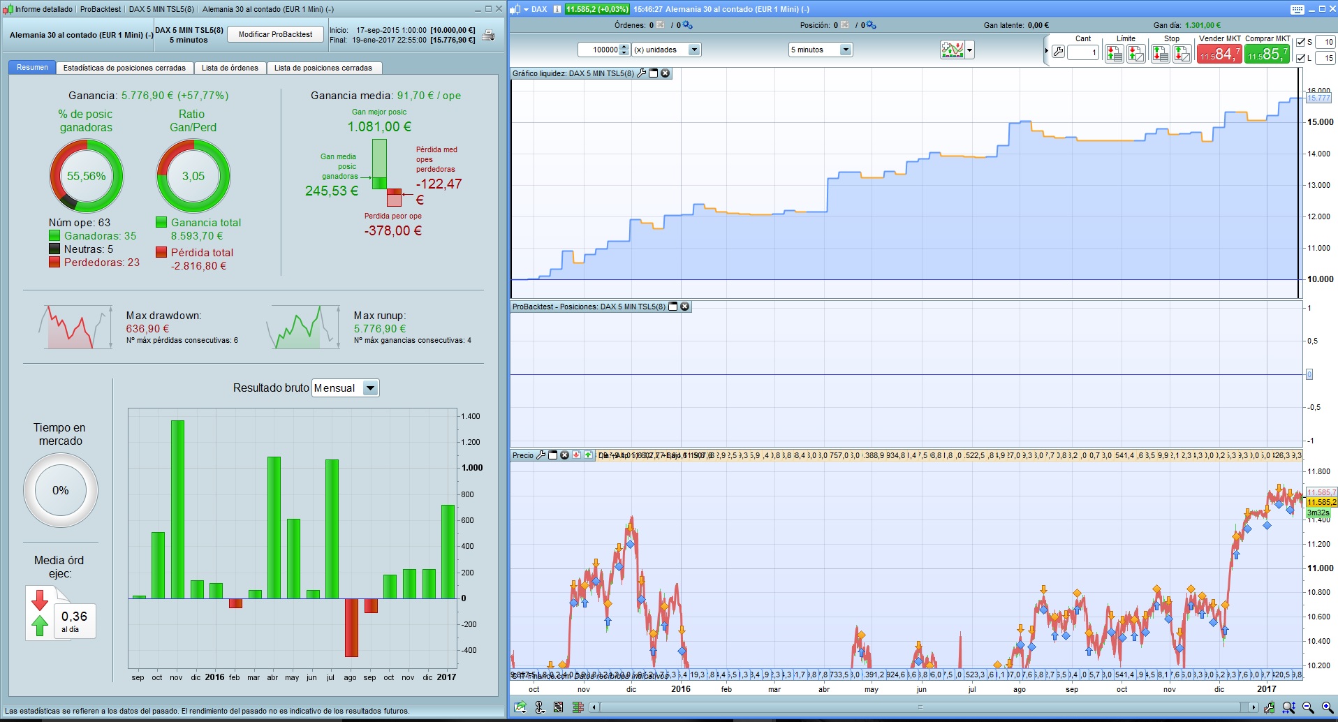The image size is (1338, 722).
Task: Click second Stop order icon
Action: point(1182,53)
